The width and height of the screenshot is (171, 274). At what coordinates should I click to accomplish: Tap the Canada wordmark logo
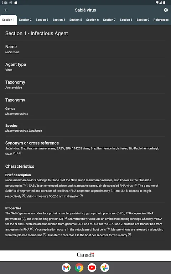(85, 255)
